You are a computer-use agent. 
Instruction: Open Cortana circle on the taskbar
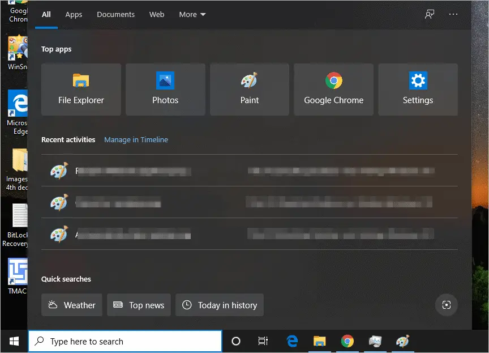tap(236, 341)
